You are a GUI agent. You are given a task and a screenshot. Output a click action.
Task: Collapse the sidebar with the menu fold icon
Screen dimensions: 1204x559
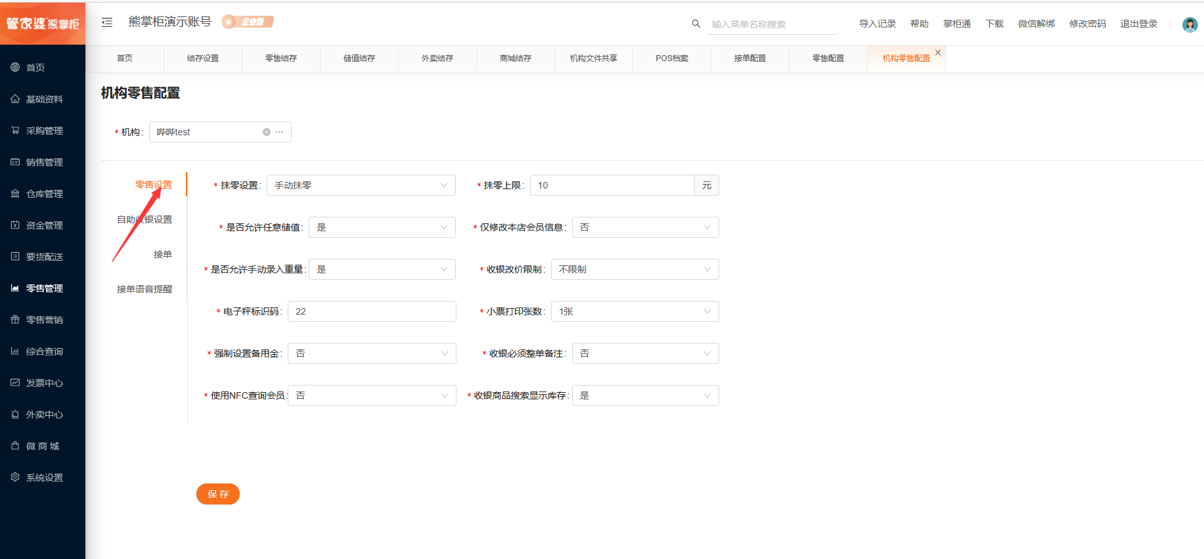tap(107, 22)
